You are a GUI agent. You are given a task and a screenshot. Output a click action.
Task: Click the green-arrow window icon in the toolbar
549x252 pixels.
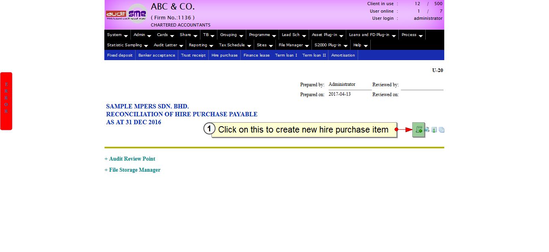(x=434, y=130)
